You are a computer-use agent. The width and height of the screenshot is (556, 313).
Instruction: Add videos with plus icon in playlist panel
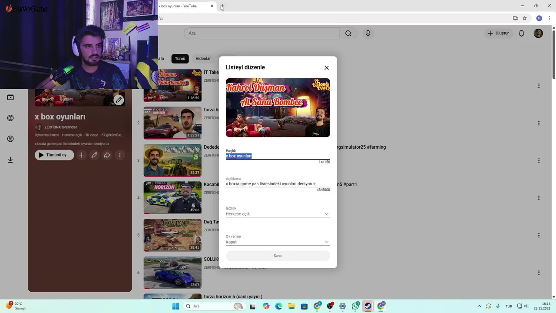82,155
